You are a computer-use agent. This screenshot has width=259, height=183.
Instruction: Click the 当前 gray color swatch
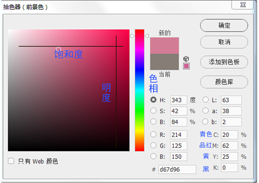tap(164, 62)
